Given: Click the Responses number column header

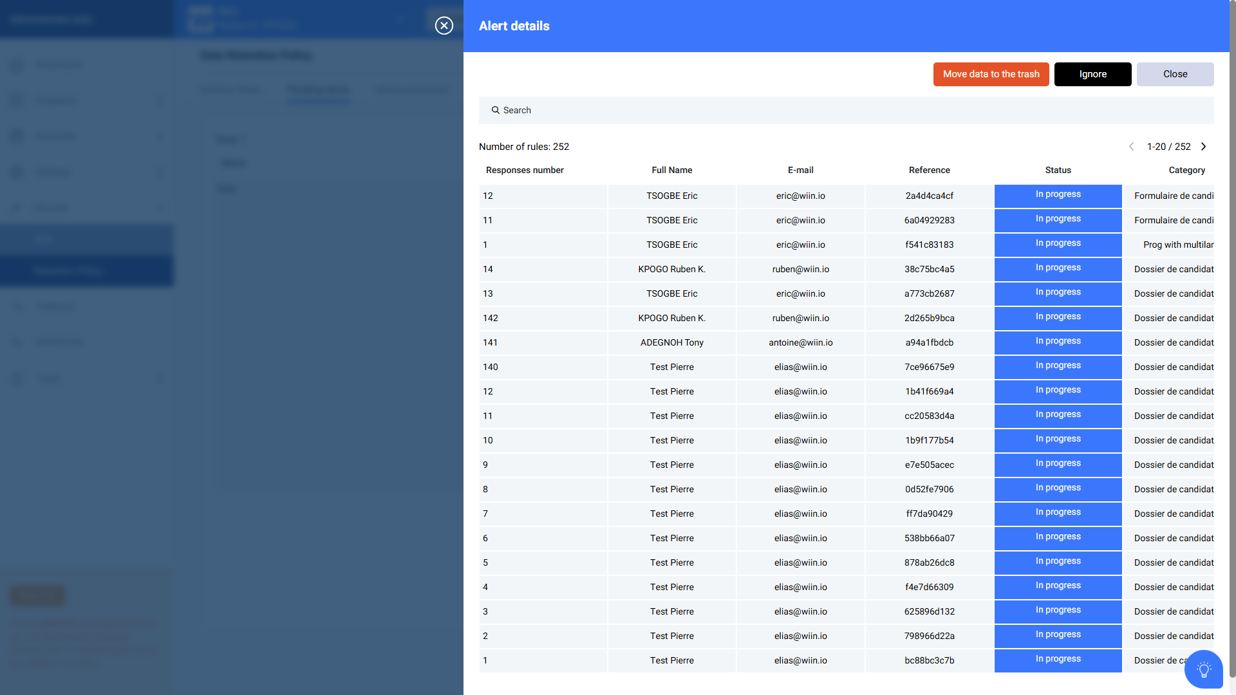Looking at the screenshot, I should click(x=525, y=170).
